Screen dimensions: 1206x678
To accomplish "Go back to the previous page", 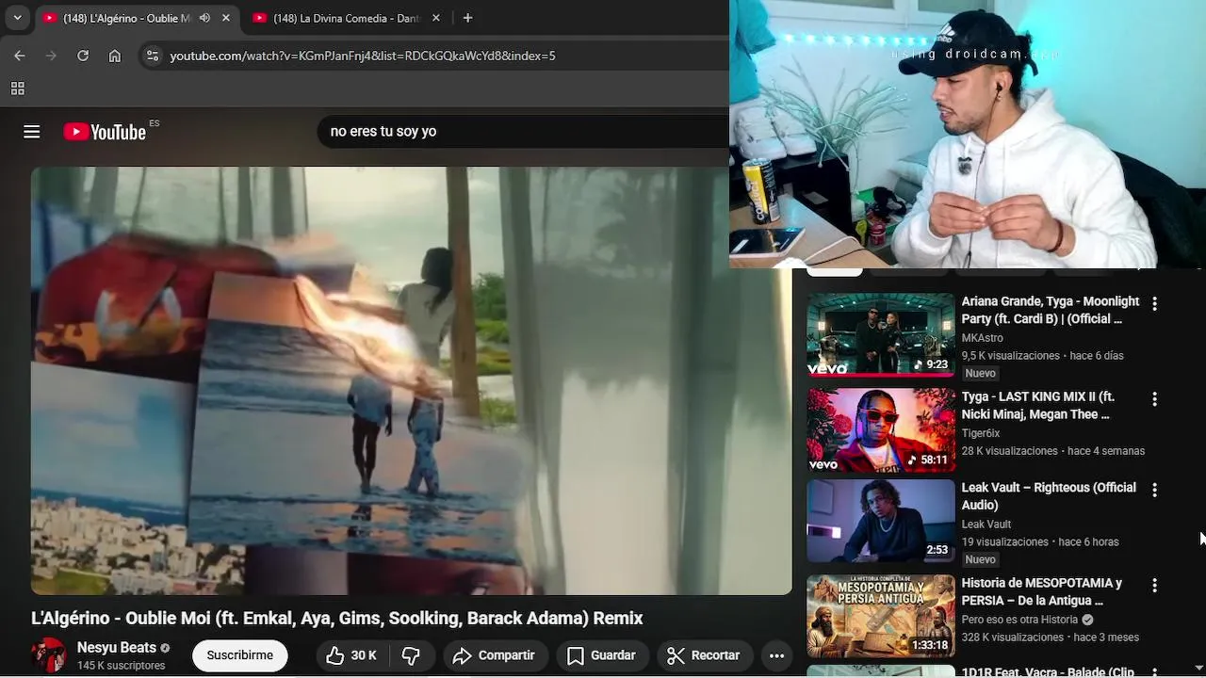I will tap(20, 56).
